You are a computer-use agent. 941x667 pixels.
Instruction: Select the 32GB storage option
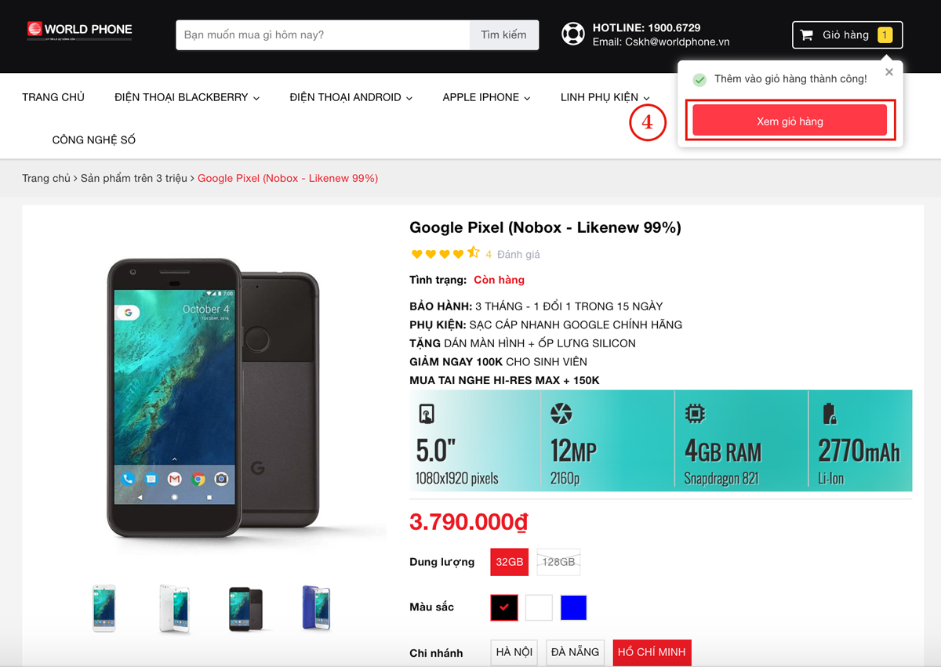[x=509, y=562]
